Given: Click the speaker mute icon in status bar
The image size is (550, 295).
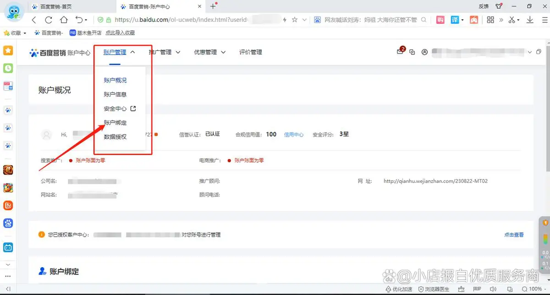Looking at the screenshot, I should pyautogui.click(x=493, y=289).
